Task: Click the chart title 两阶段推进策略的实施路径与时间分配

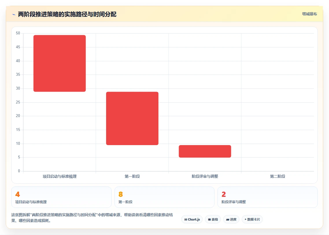Action: [67, 14]
